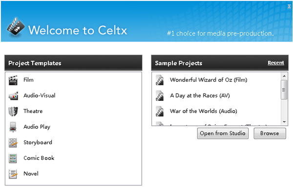Viewport: 293px width, 191px height.
Task: Choose the Theatre masks icon
Action: coord(13,112)
